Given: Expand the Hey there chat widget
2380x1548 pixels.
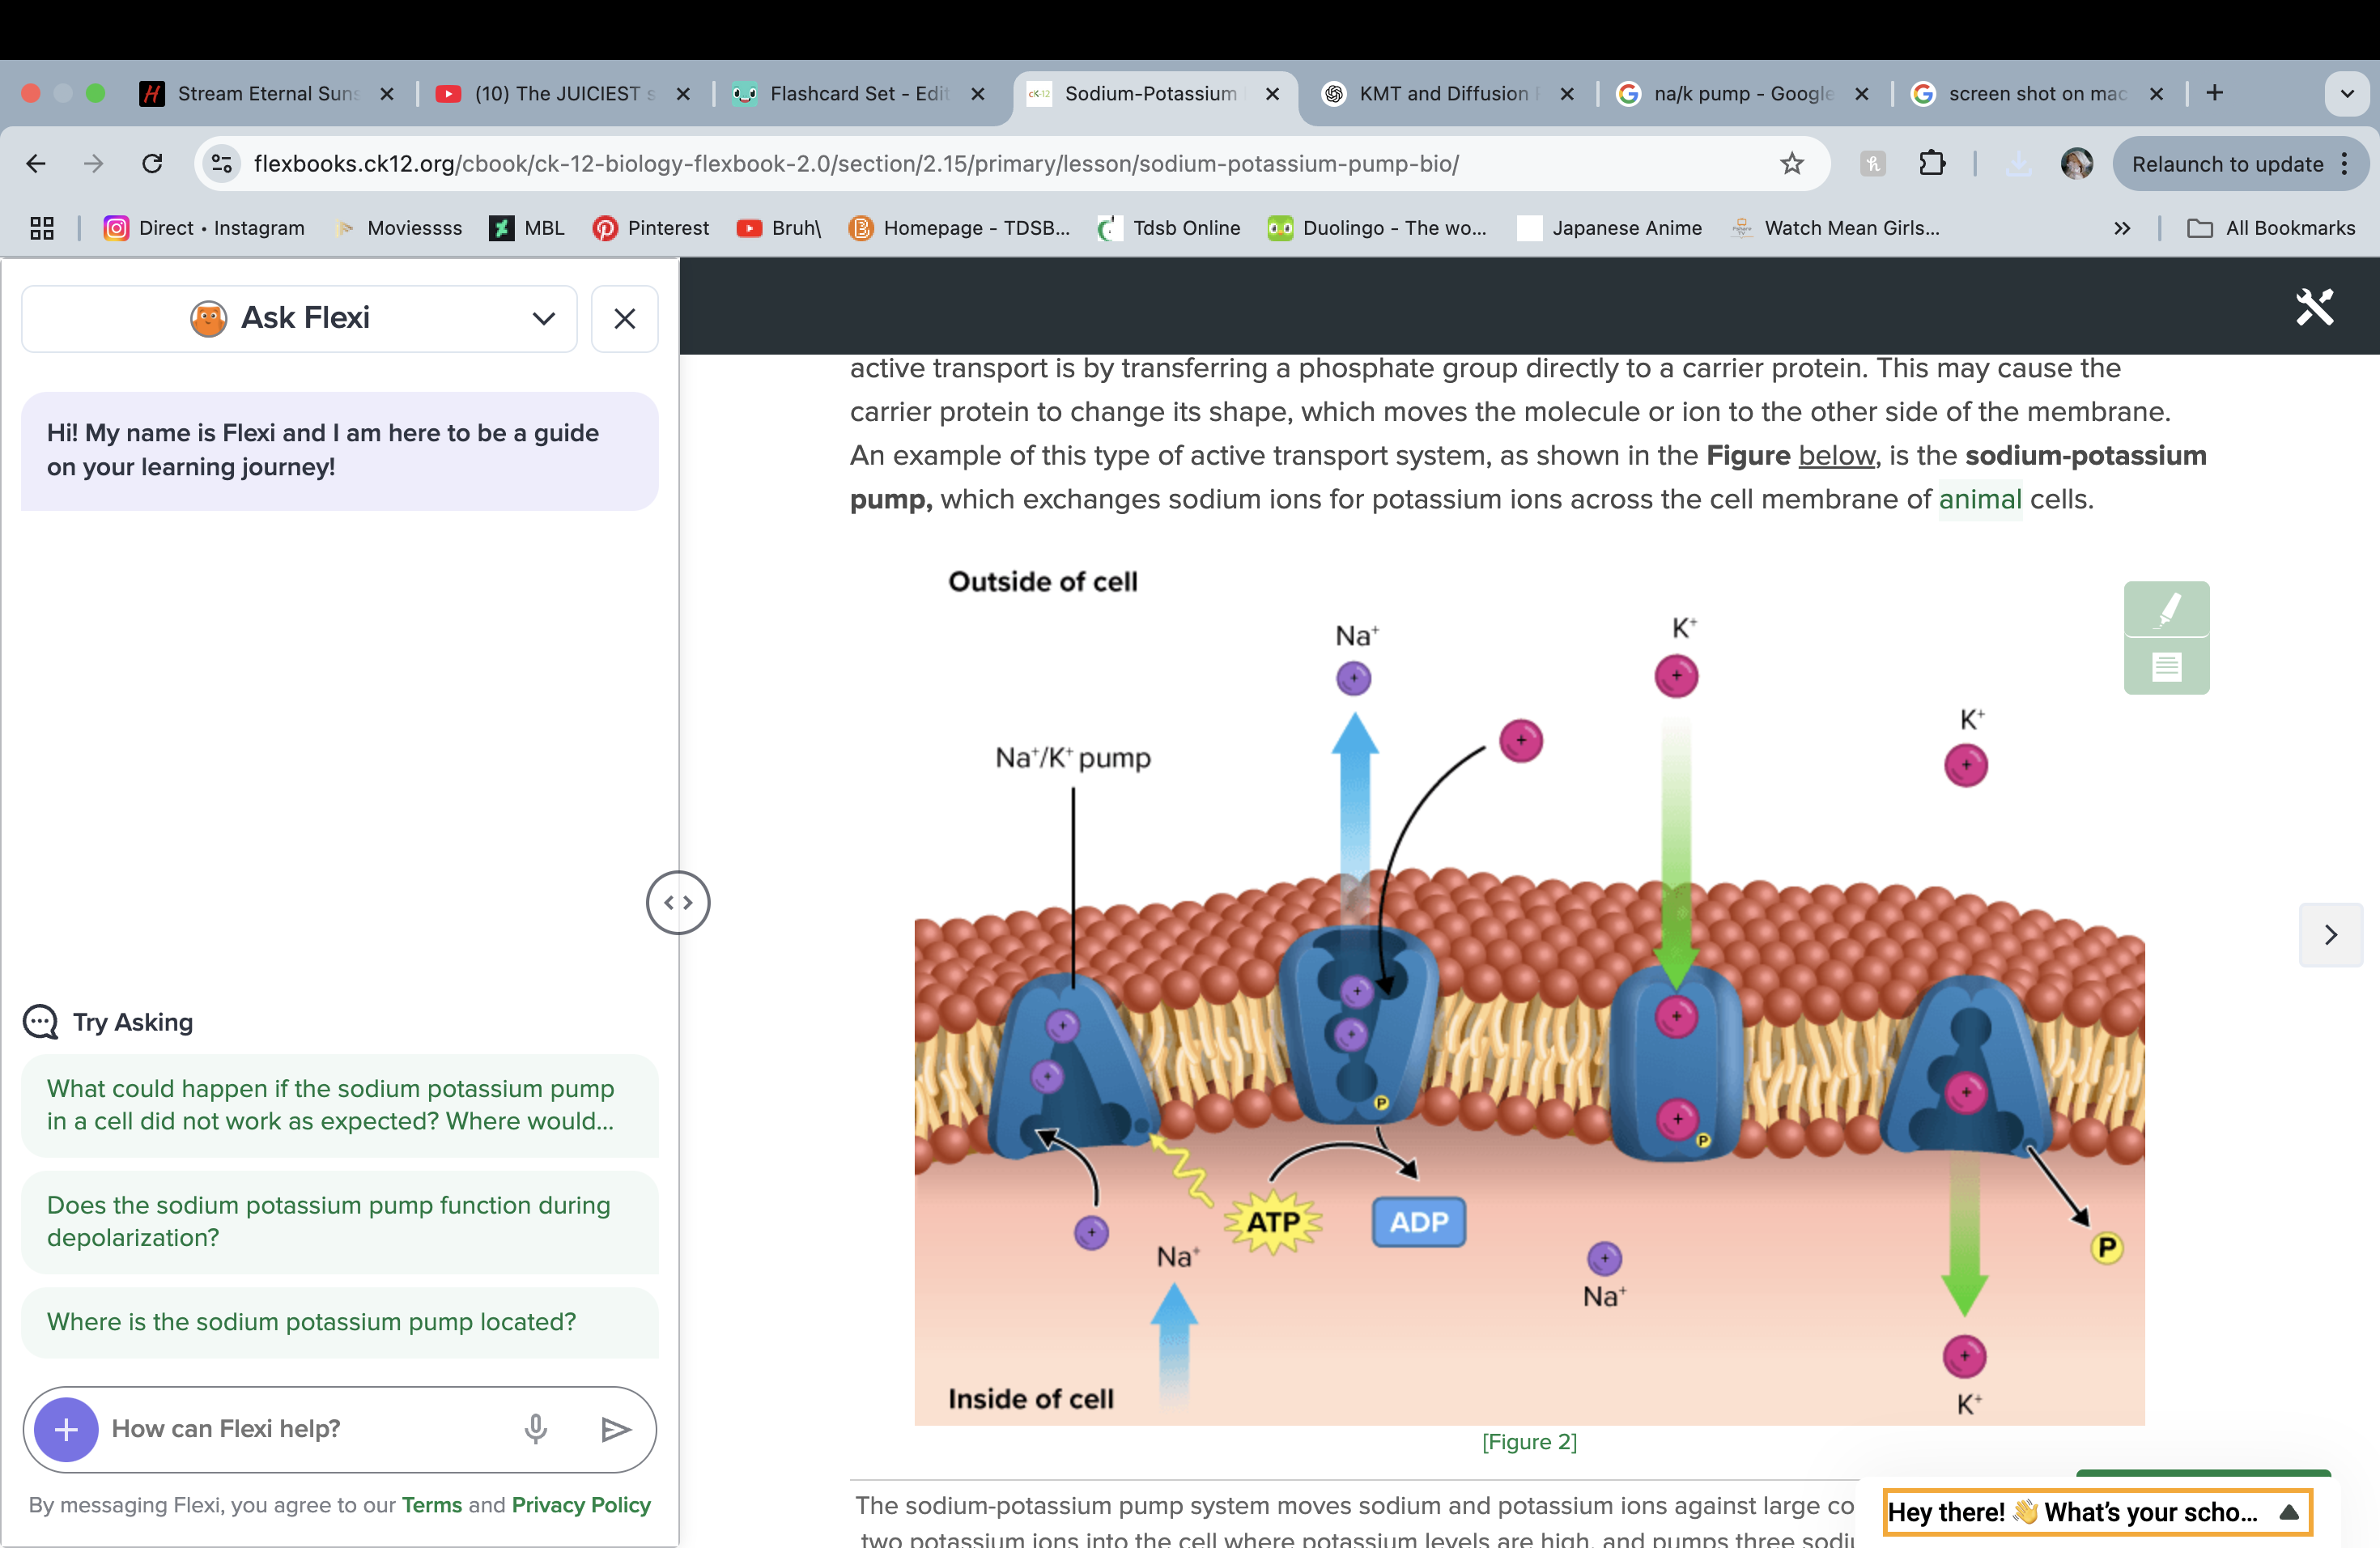Looking at the screenshot, I should [2097, 1512].
